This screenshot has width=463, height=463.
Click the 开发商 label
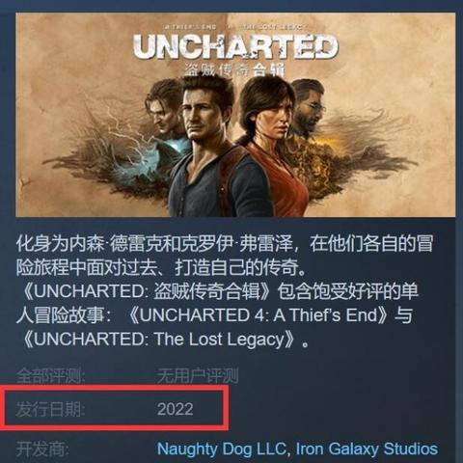(x=42, y=449)
